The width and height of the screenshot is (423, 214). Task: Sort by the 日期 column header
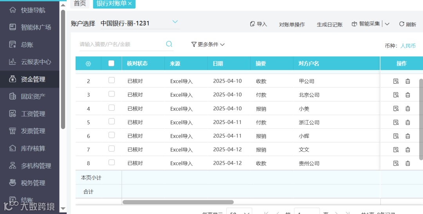(x=218, y=64)
